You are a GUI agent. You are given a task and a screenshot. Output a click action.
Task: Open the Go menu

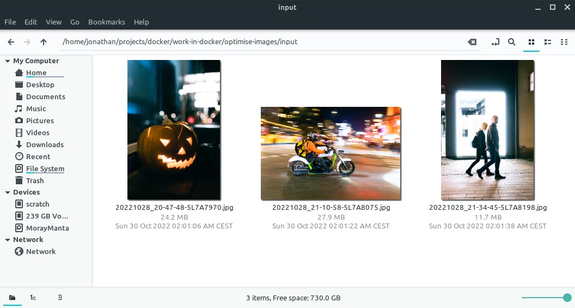click(75, 22)
